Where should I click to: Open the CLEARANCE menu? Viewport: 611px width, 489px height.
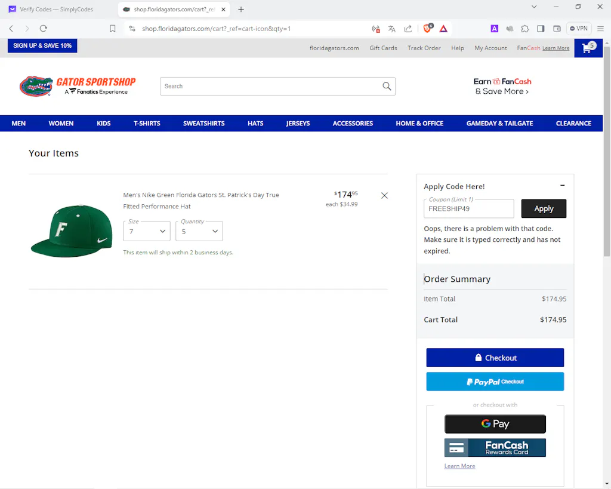[573, 124]
